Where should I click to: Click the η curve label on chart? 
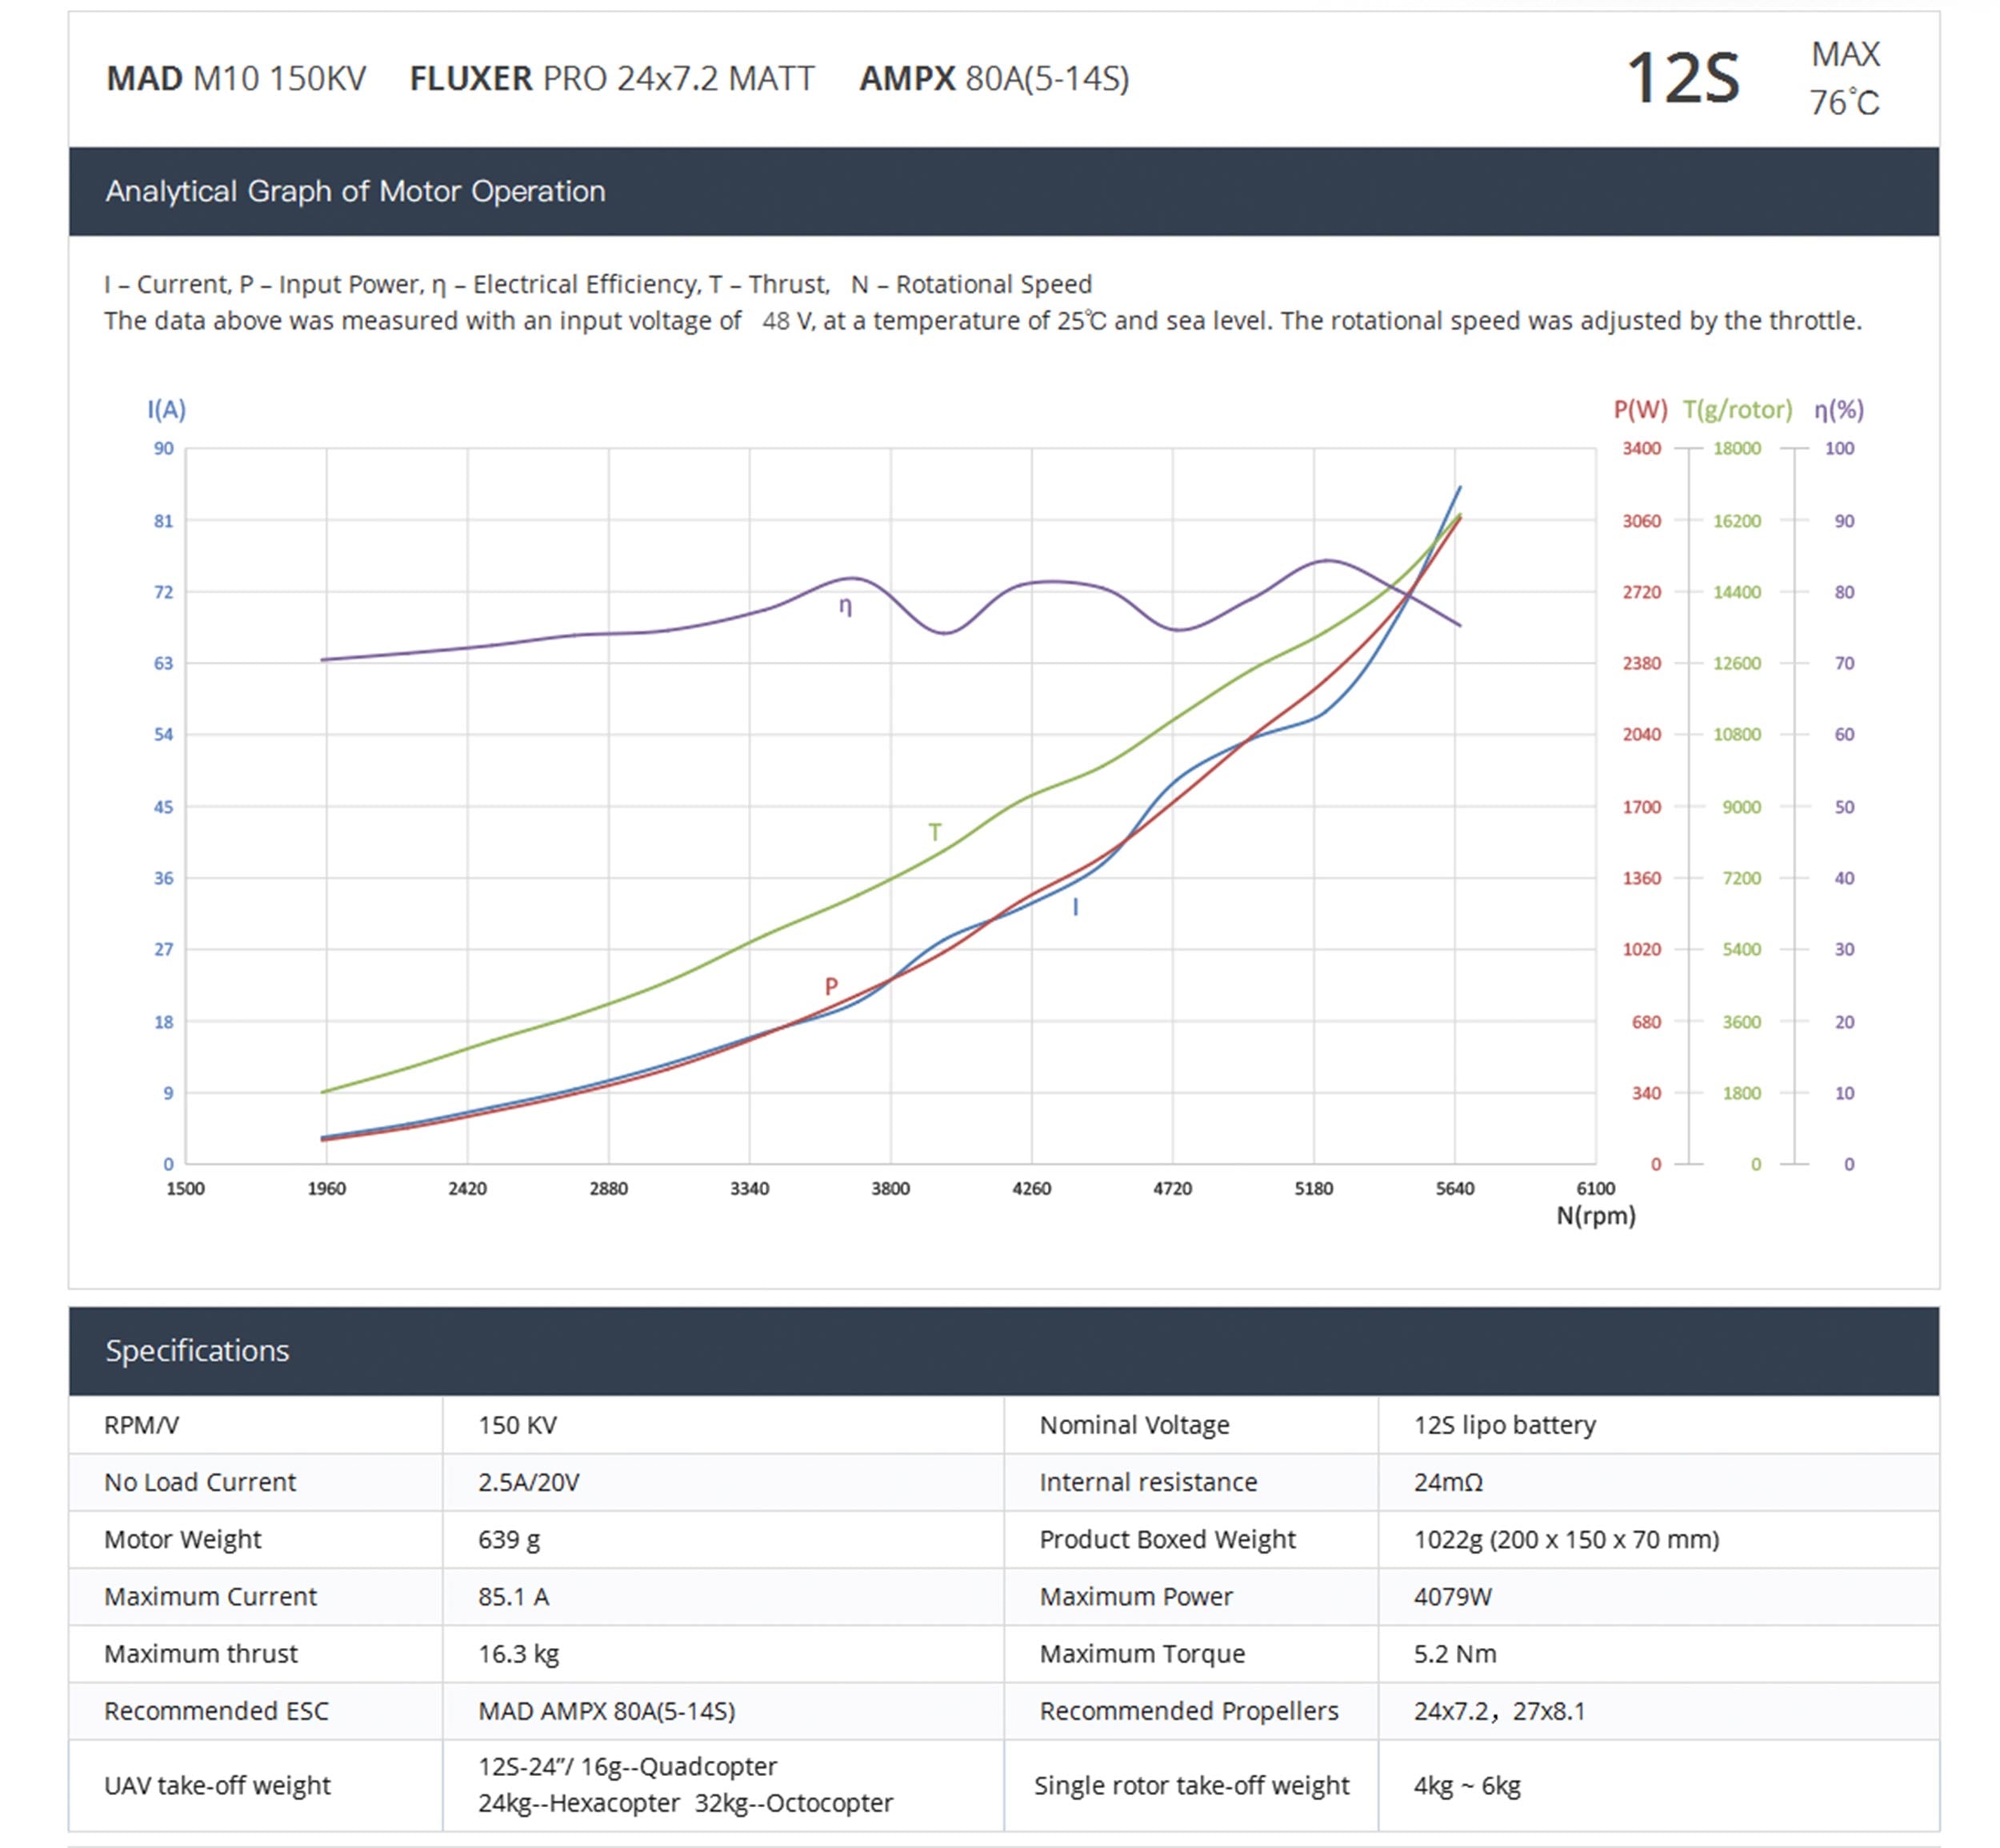tap(846, 606)
